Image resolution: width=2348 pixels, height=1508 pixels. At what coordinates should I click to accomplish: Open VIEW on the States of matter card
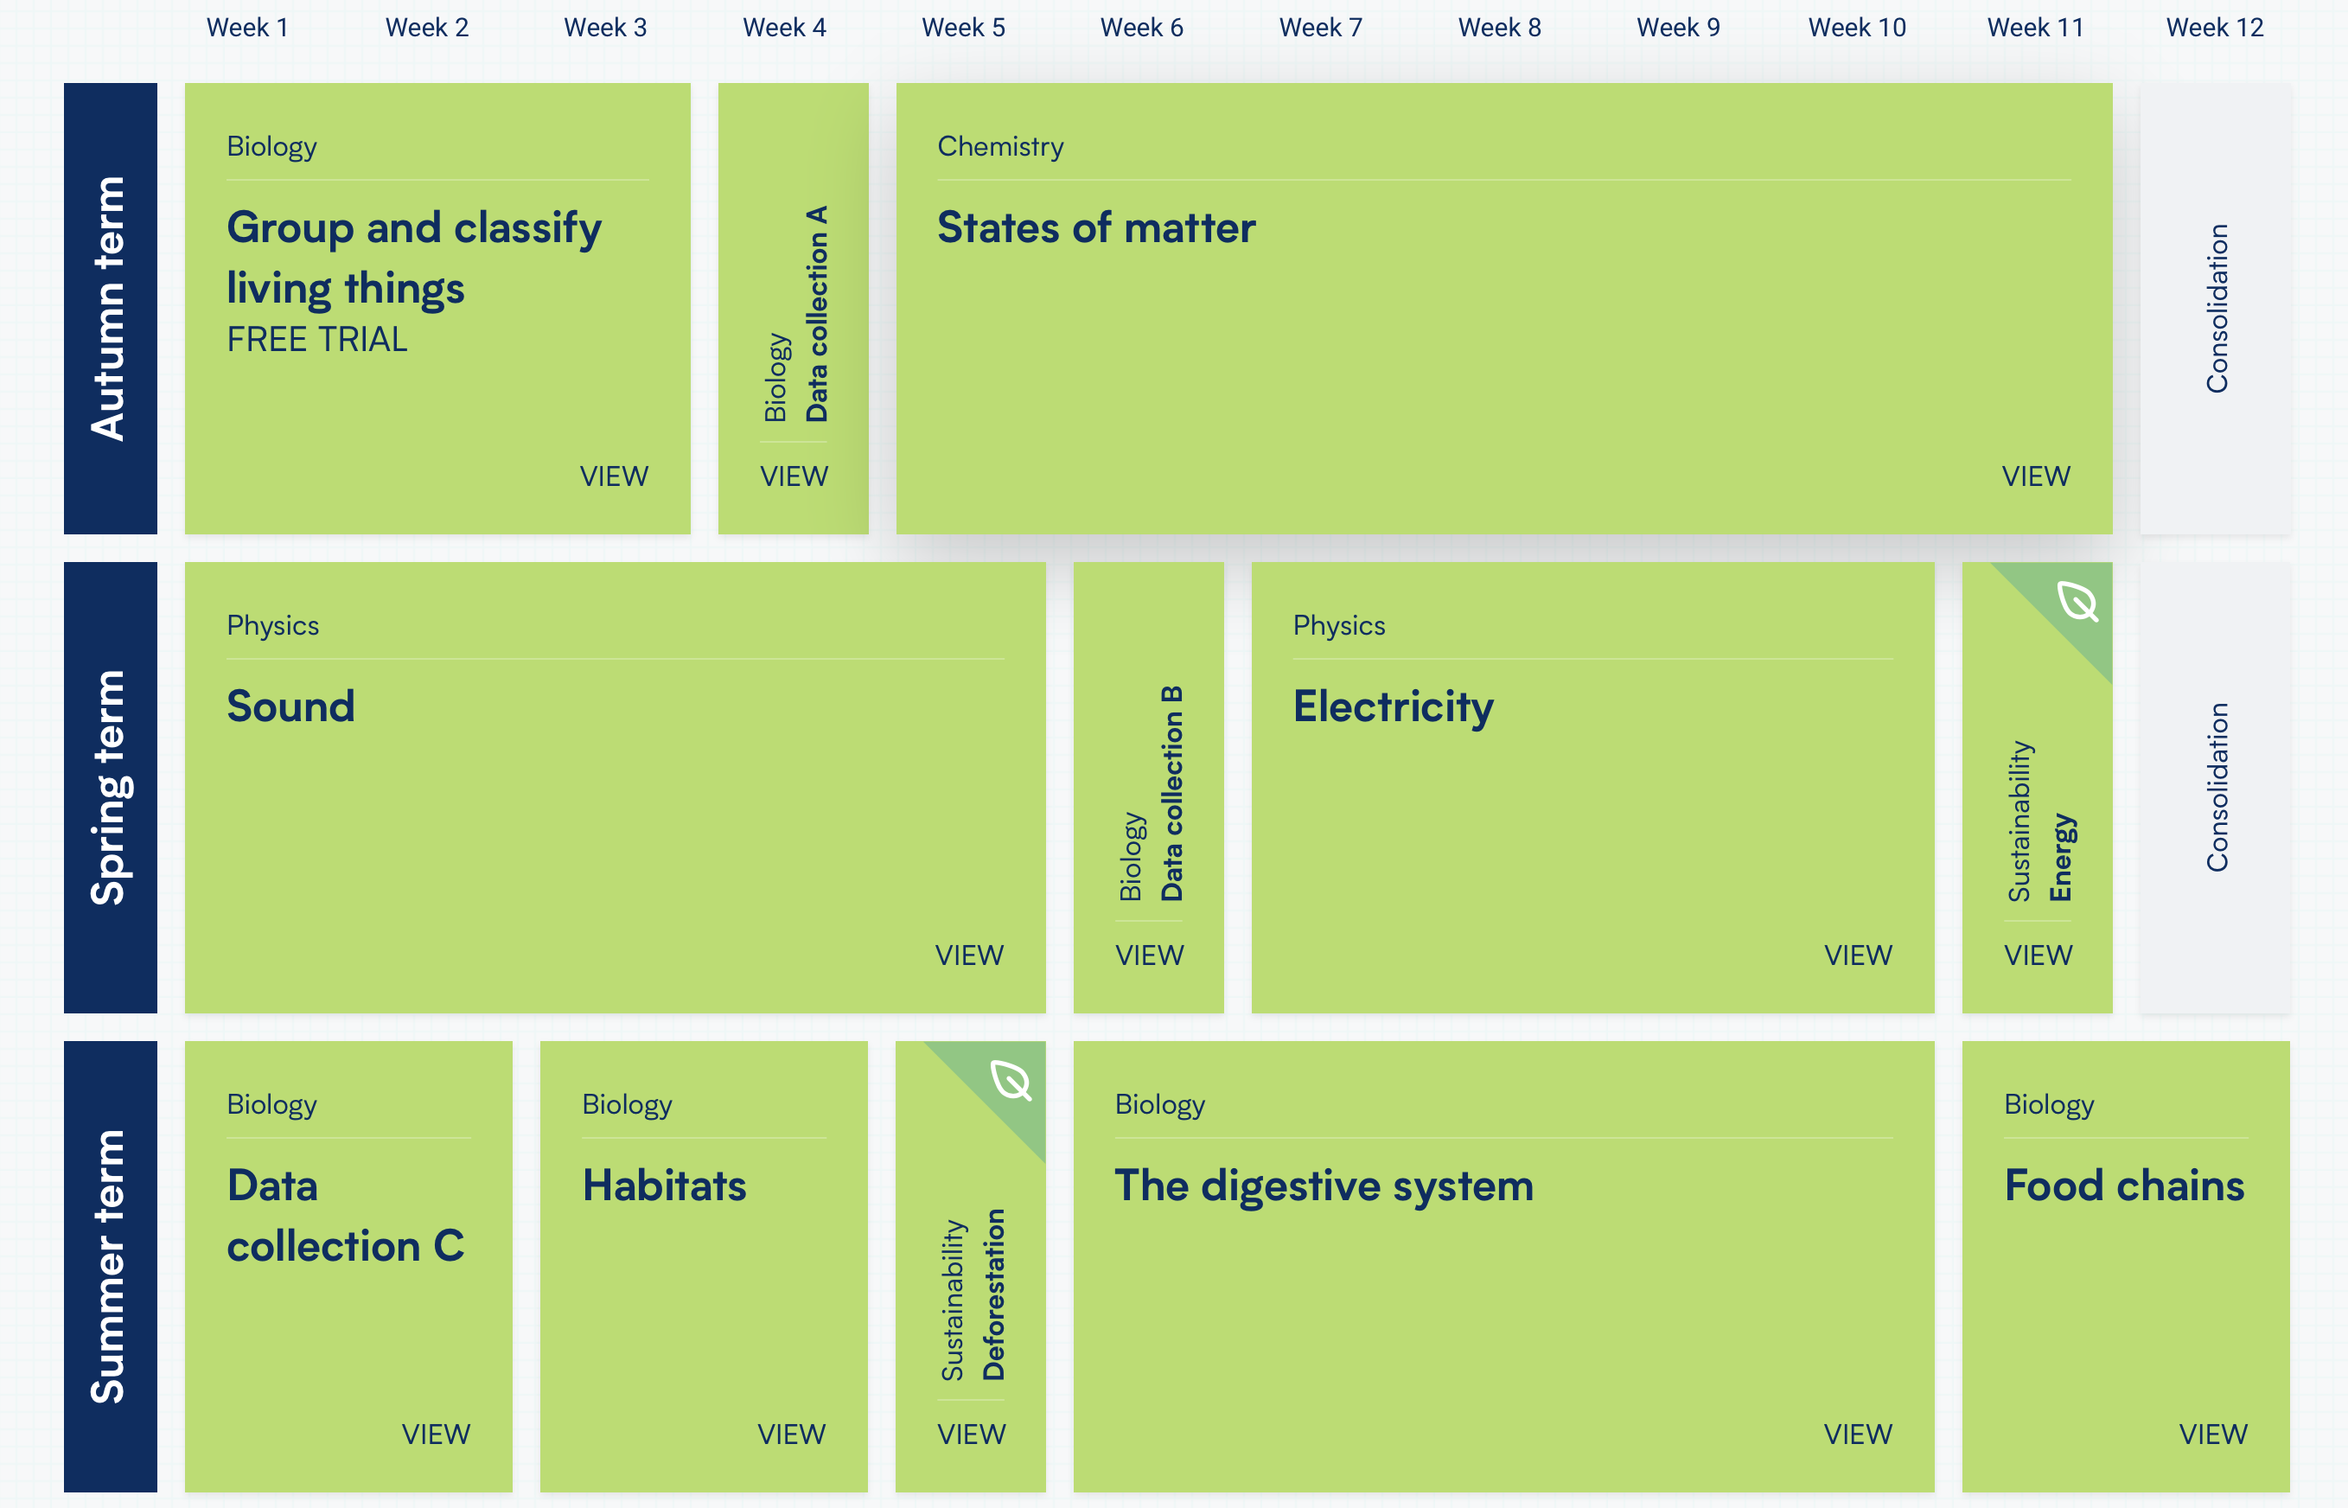pos(2036,476)
